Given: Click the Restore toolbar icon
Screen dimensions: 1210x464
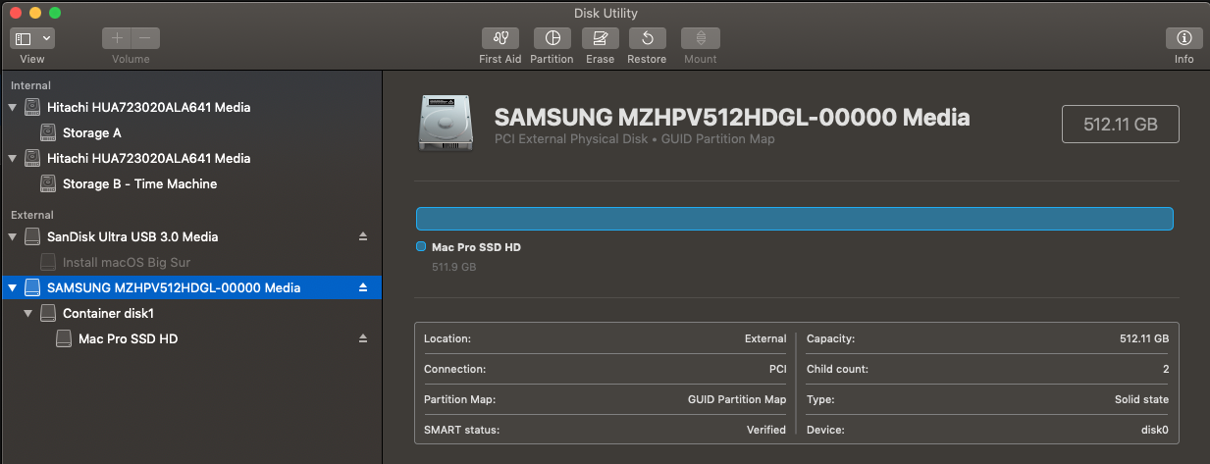Looking at the screenshot, I should (648, 38).
